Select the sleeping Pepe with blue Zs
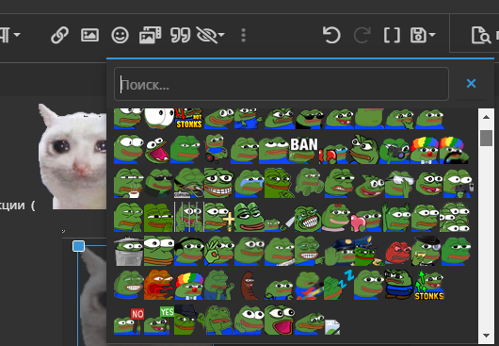The height and width of the screenshot is (346, 499). coord(339,285)
